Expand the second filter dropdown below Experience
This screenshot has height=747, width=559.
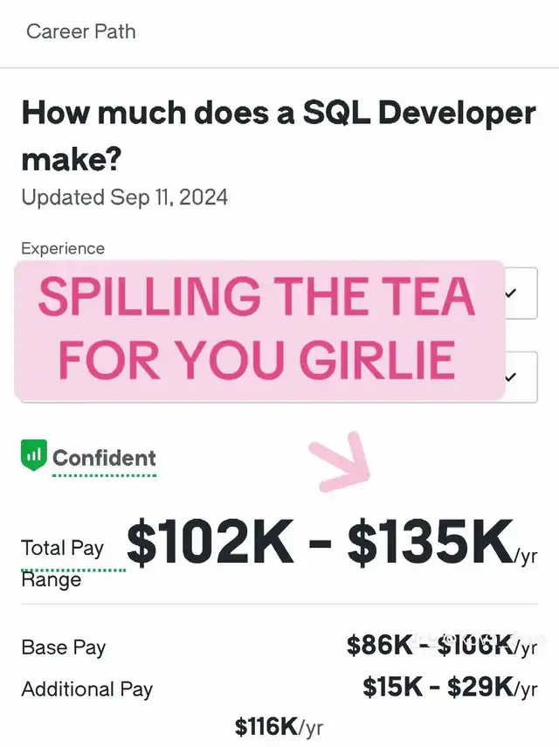pyautogui.click(x=511, y=377)
